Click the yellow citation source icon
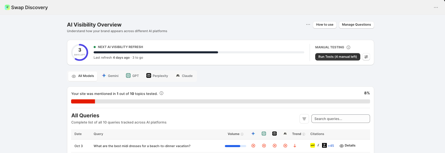Screen dimensions: 445x153 click(x=313, y=145)
